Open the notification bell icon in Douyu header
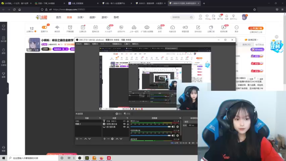Screen dimensions: 286x161 [227, 16]
